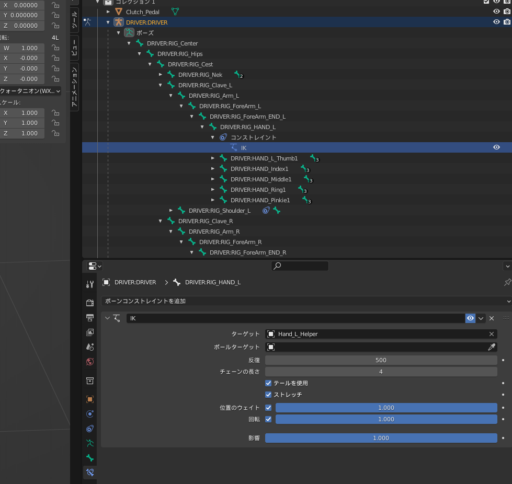The height and width of the screenshot is (484, 512).
Task: Open the green Bone properties tab
Action: 90,458
